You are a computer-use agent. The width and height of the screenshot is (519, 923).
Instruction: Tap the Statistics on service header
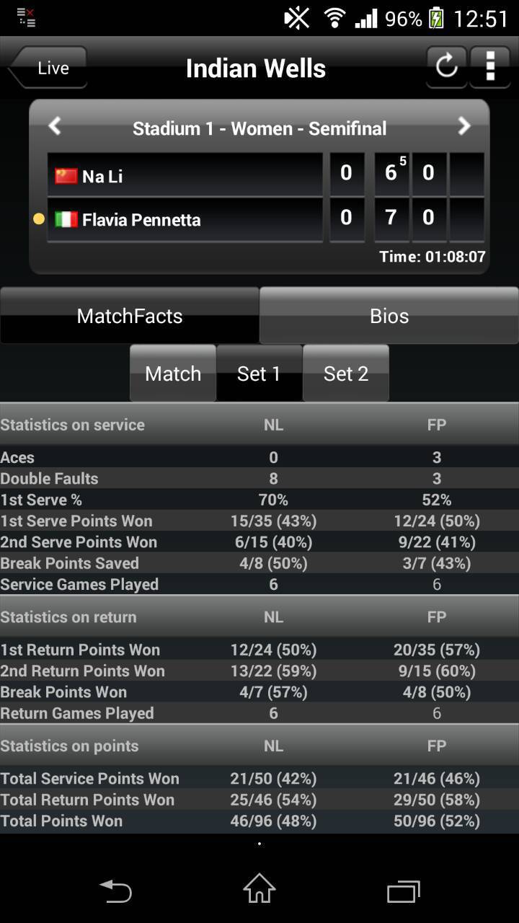72,425
